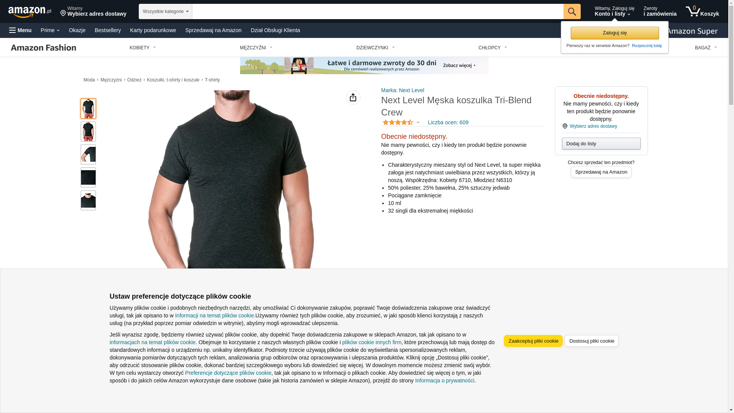Viewport: 734px width, 413px height.
Task: Expand the KOBIETY fashion menu
Action: (x=143, y=48)
